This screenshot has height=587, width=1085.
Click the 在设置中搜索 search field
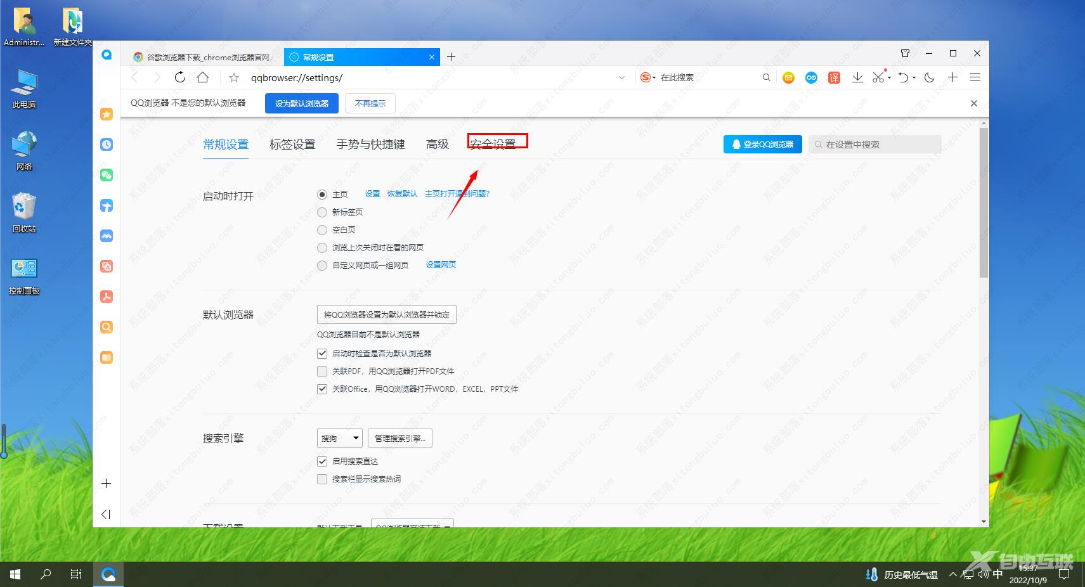coord(874,145)
